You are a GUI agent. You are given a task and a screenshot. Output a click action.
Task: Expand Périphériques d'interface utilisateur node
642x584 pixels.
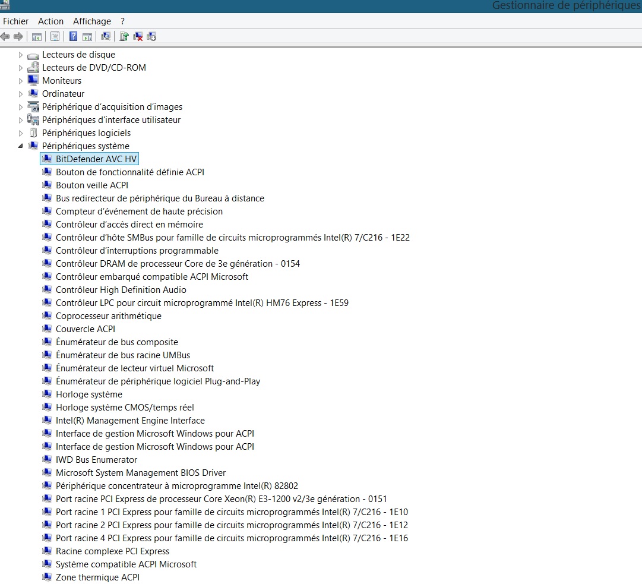[20, 121]
